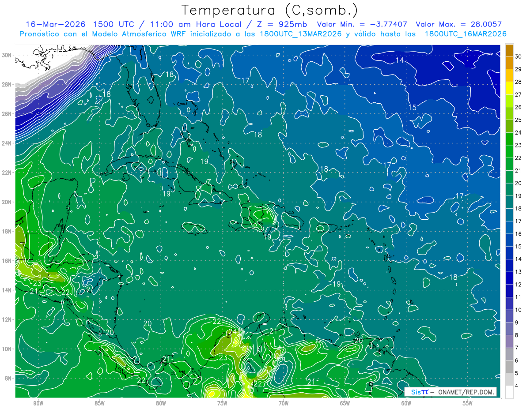Click the yellow swatch between 27 and 28

[509, 89]
